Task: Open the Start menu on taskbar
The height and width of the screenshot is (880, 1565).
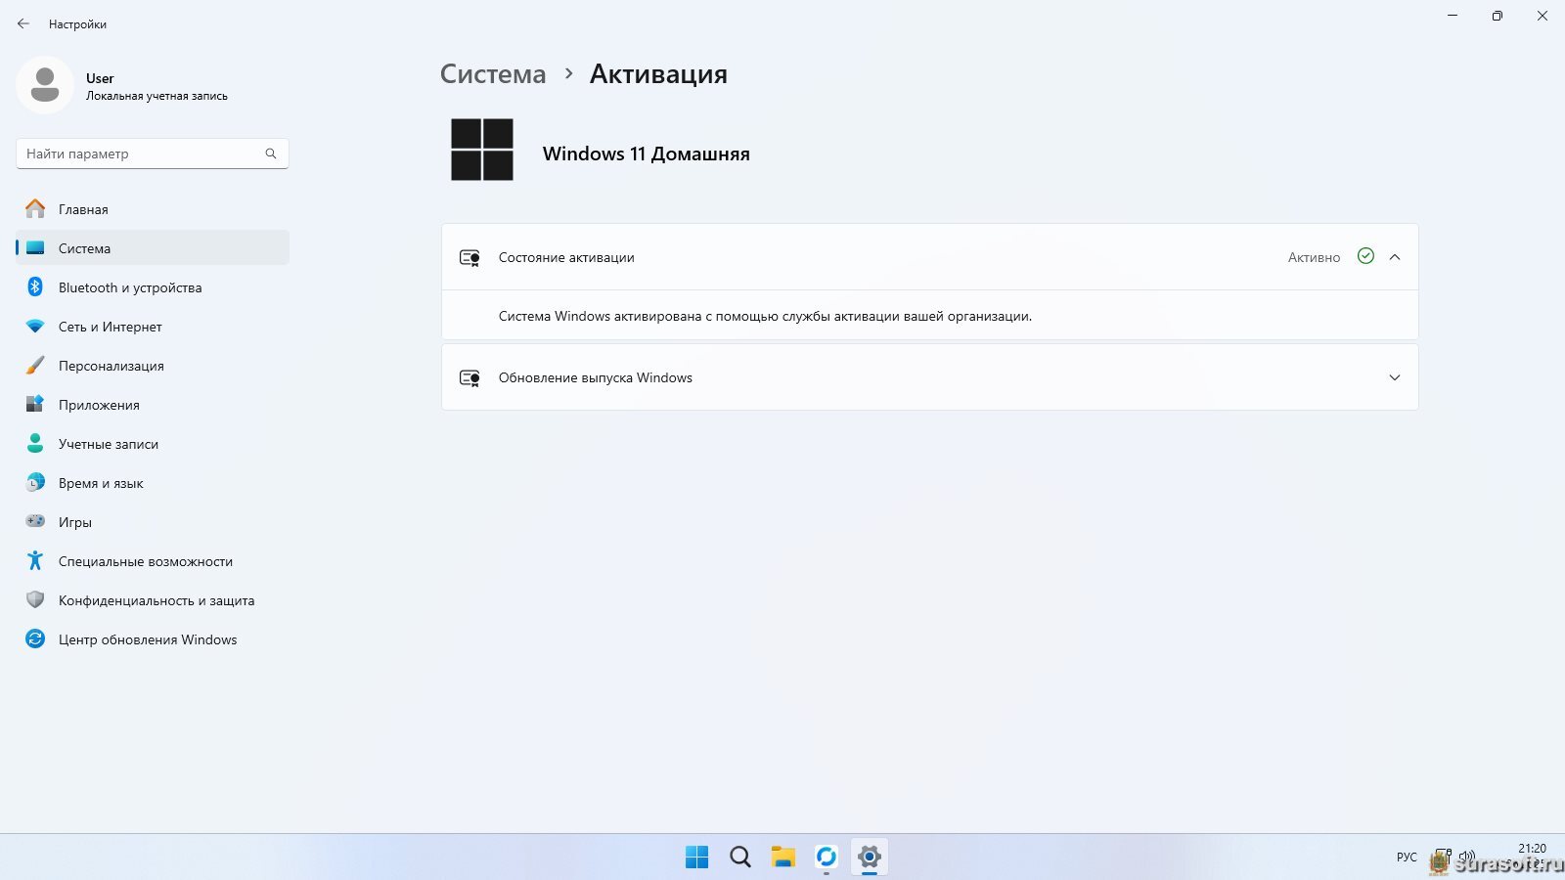Action: 696,858
